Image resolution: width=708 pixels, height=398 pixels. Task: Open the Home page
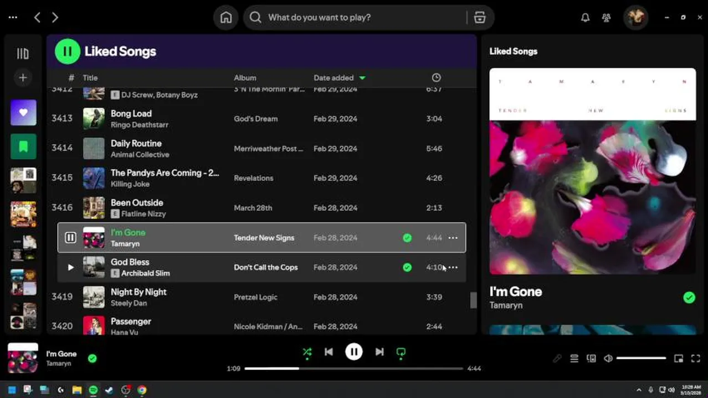pyautogui.click(x=226, y=17)
